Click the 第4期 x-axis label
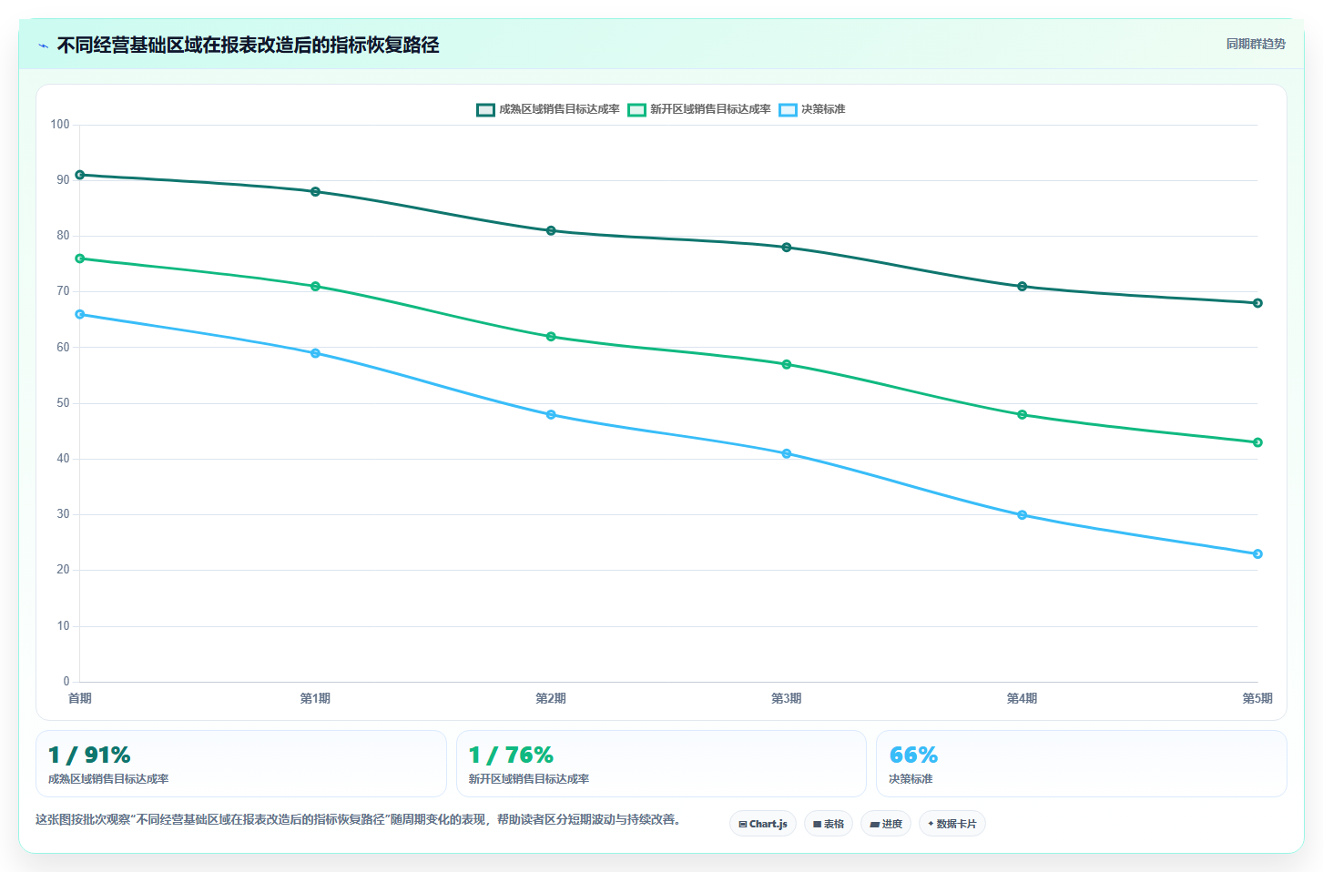1323x872 pixels. pyautogui.click(x=1022, y=698)
